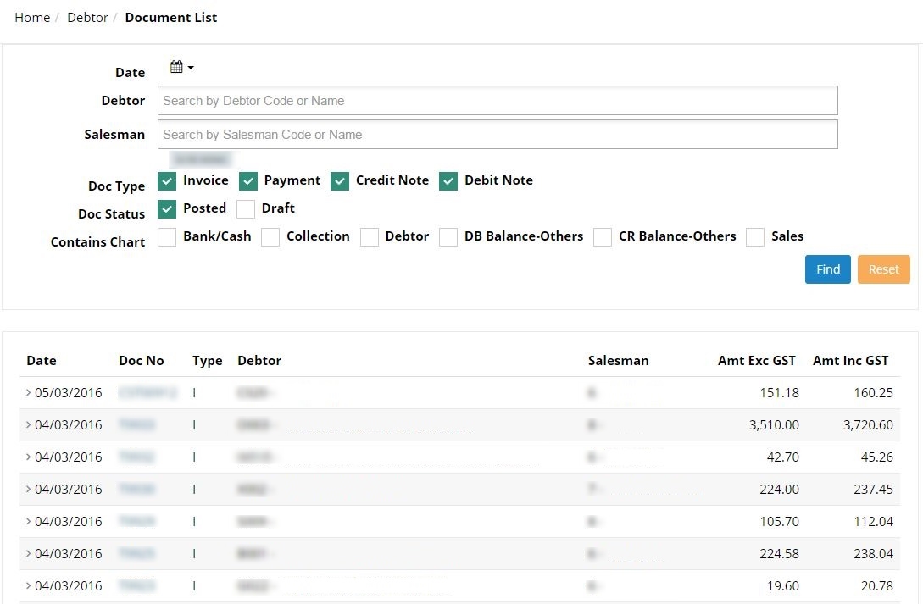Click the Document List breadcrumb text

170,18
